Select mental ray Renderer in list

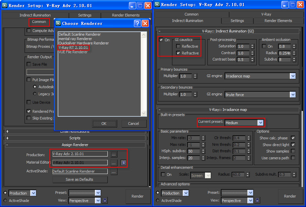(75, 39)
